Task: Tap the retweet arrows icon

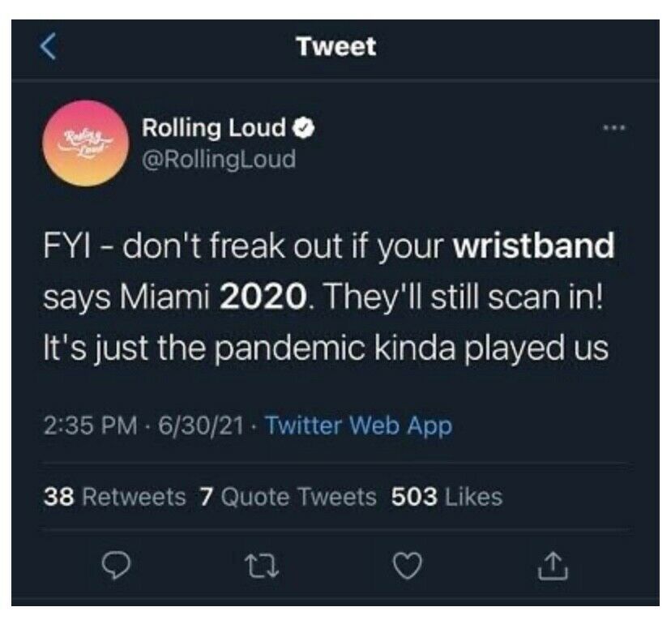Action: 262,566
